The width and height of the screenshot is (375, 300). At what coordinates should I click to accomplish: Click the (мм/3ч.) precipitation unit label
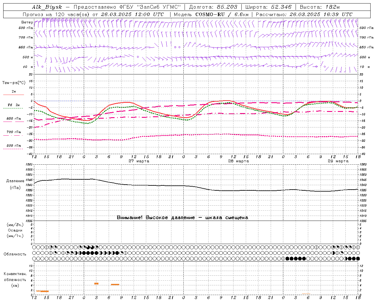pyautogui.click(x=15, y=225)
